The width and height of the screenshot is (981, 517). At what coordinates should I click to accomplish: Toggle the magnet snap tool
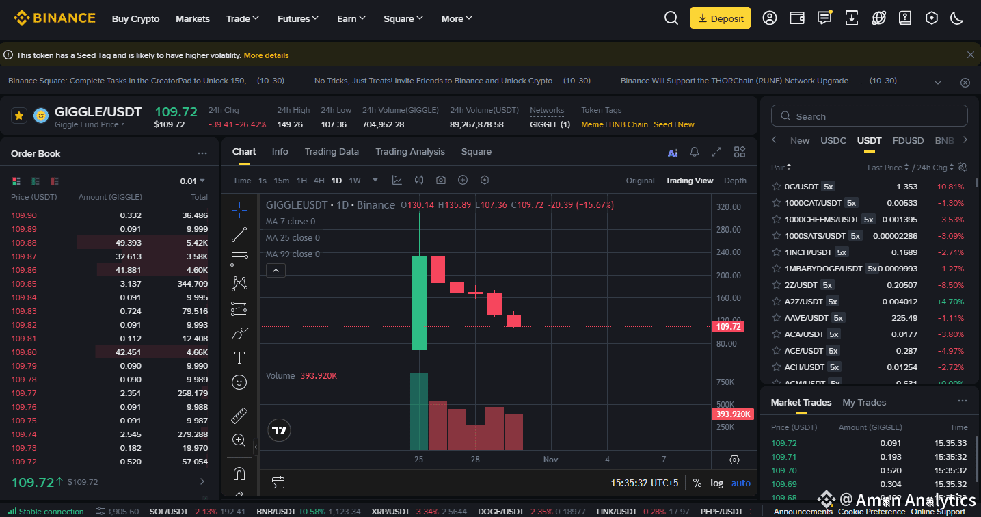(x=239, y=473)
